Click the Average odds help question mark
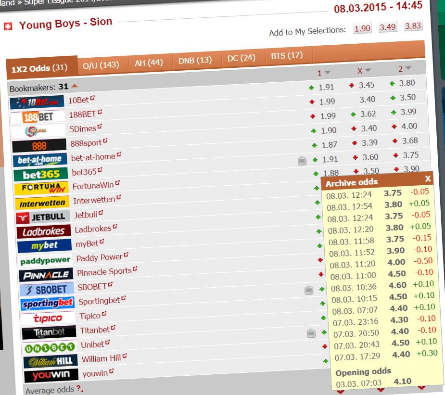Screen dimensions: 445x395 (x=79, y=388)
